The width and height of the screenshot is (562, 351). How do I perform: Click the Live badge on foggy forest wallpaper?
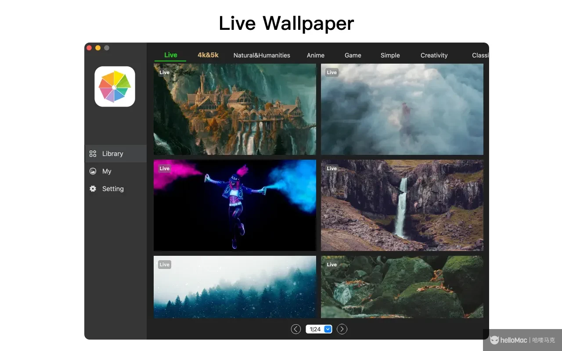coord(165,265)
